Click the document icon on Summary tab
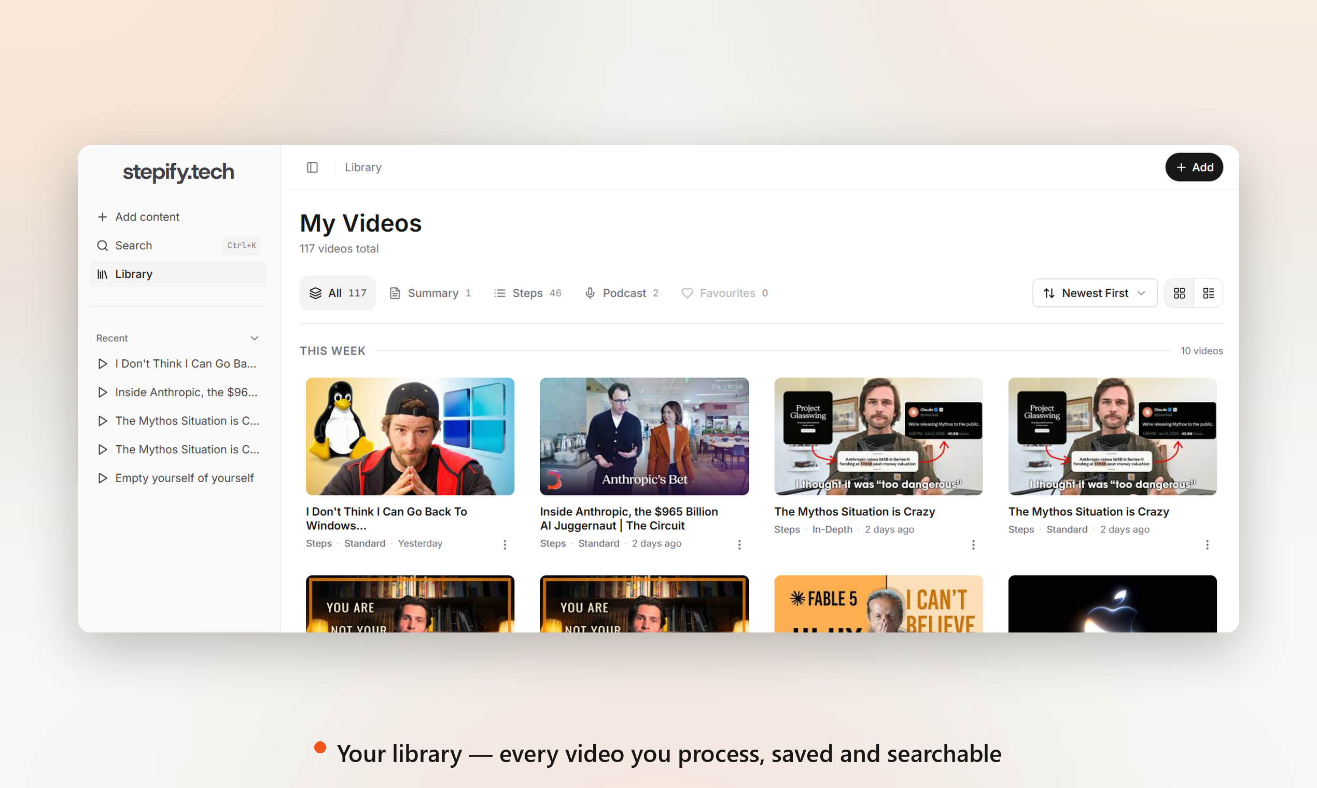The height and width of the screenshot is (788, 1317). [x=395, y=293]
